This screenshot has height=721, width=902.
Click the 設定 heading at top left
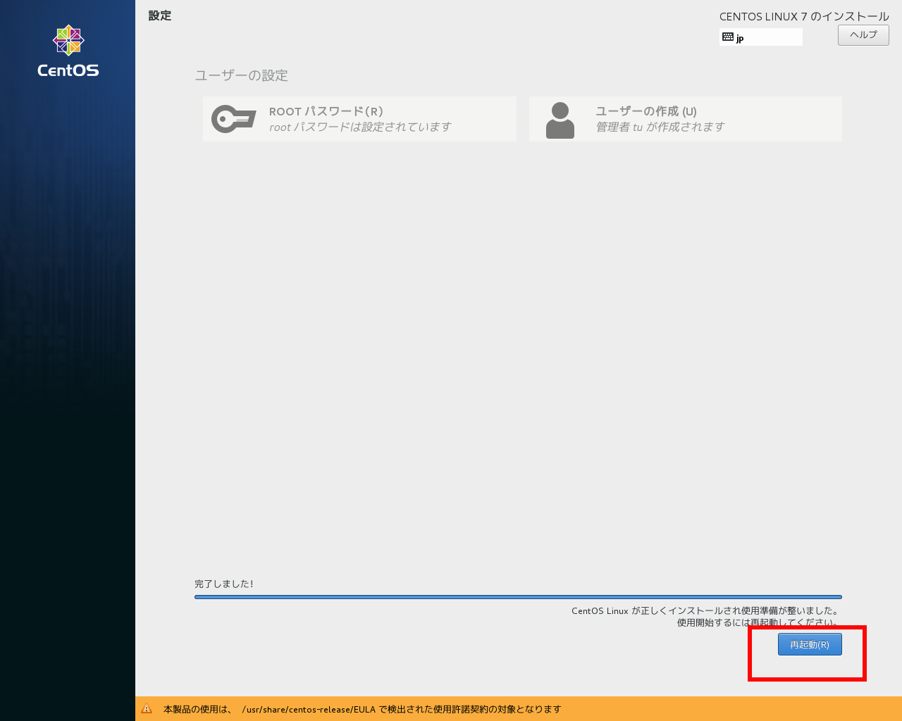[x=160, y=15]
